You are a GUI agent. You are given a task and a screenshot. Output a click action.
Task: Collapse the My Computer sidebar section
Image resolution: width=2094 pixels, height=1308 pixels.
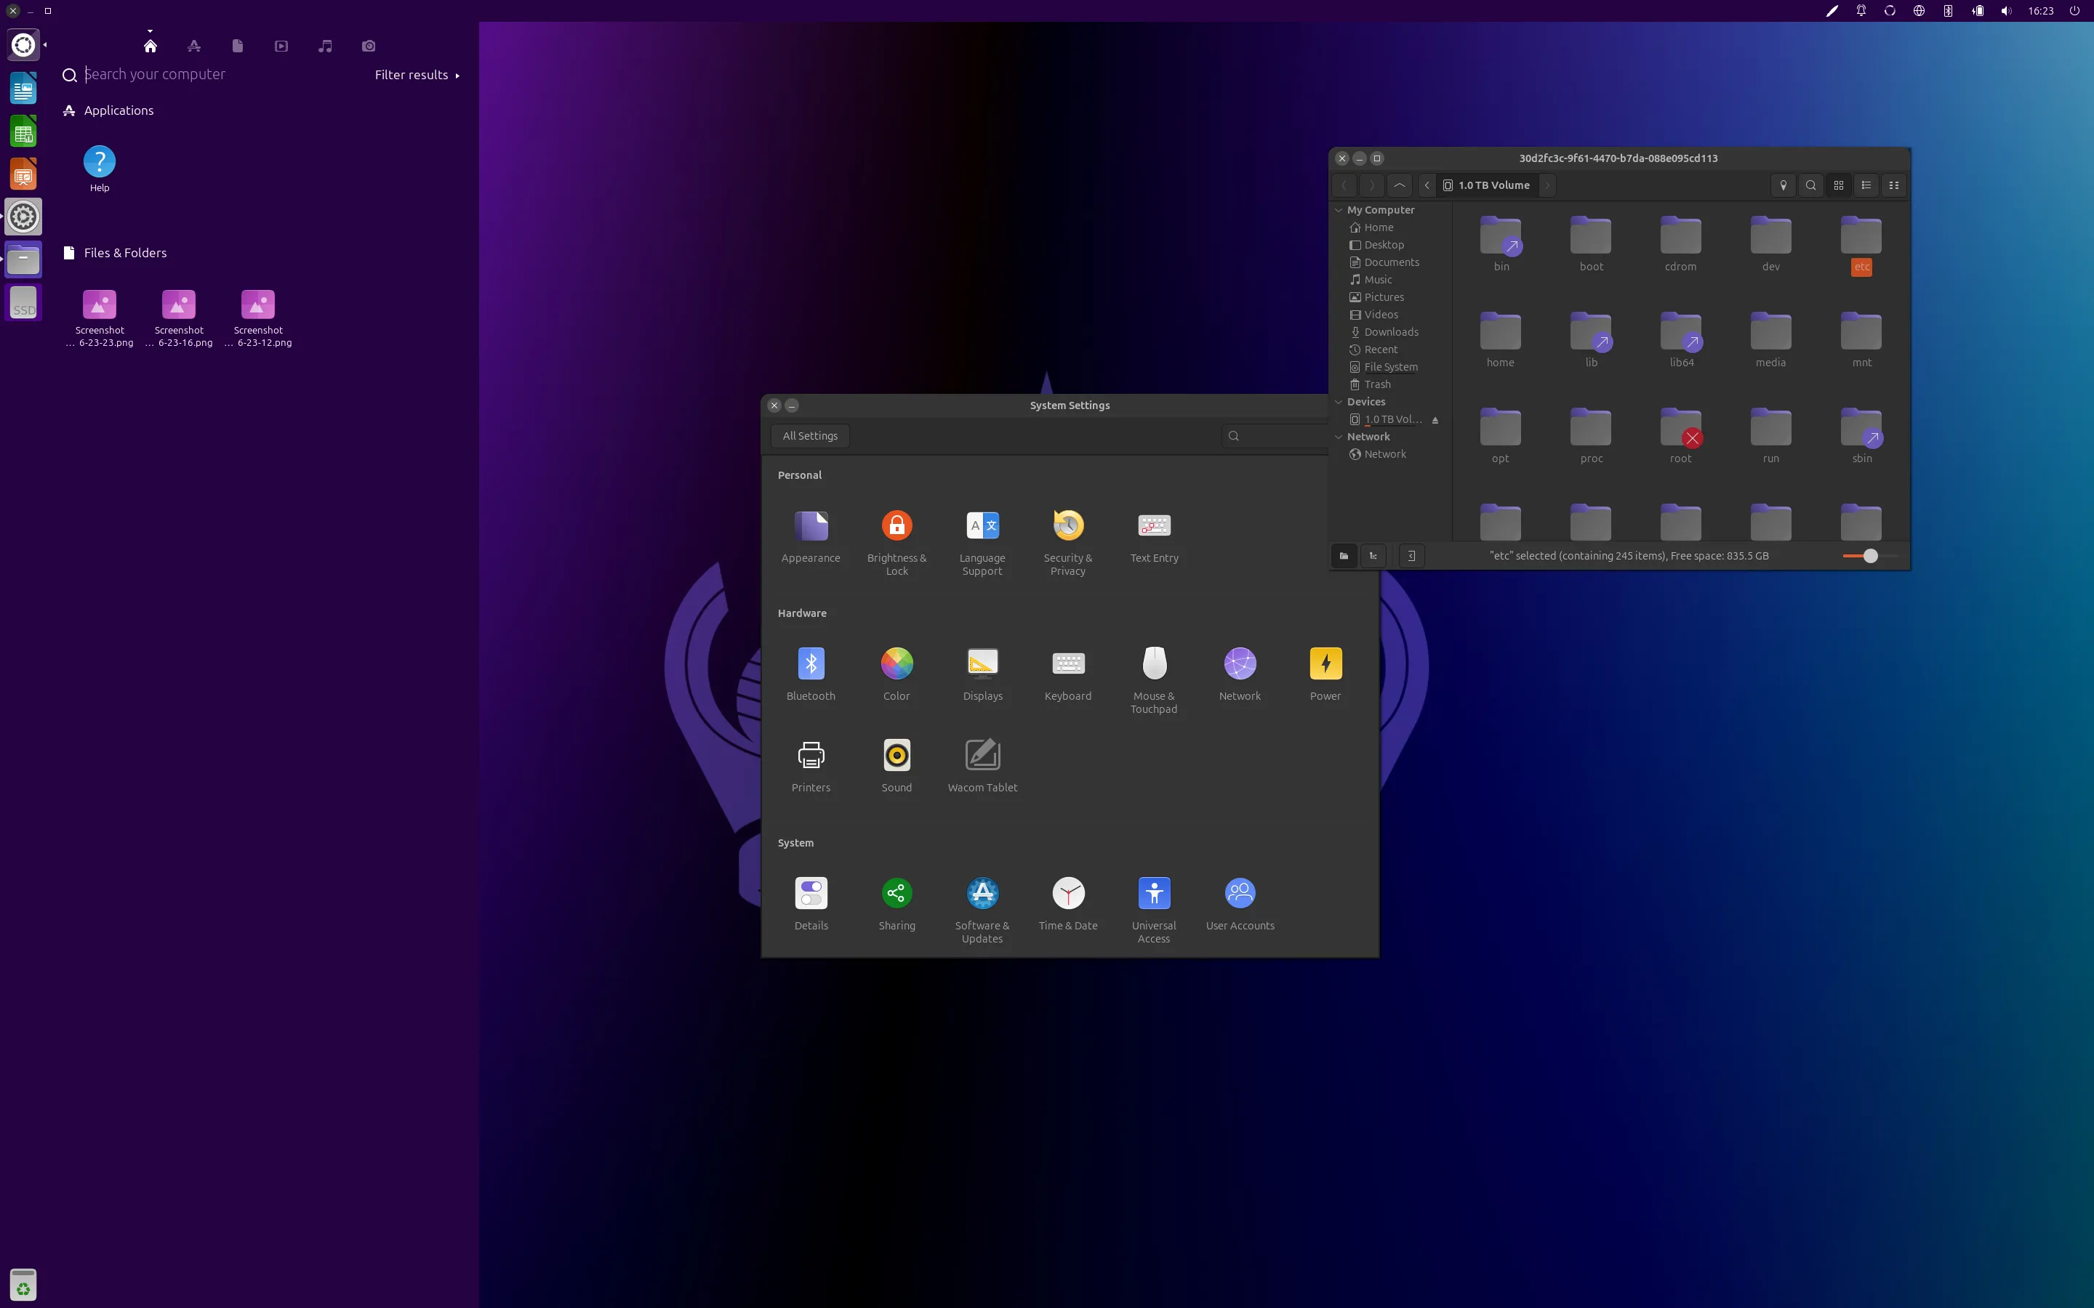[1339, 210]
